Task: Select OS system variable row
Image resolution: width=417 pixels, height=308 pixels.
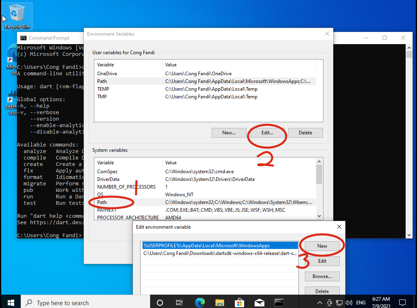Action: (206, 195)
